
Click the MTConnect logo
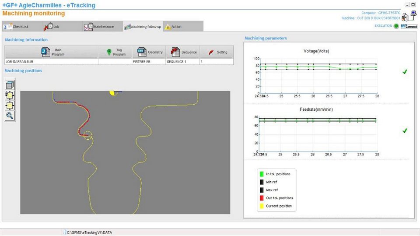click(409, 26)
